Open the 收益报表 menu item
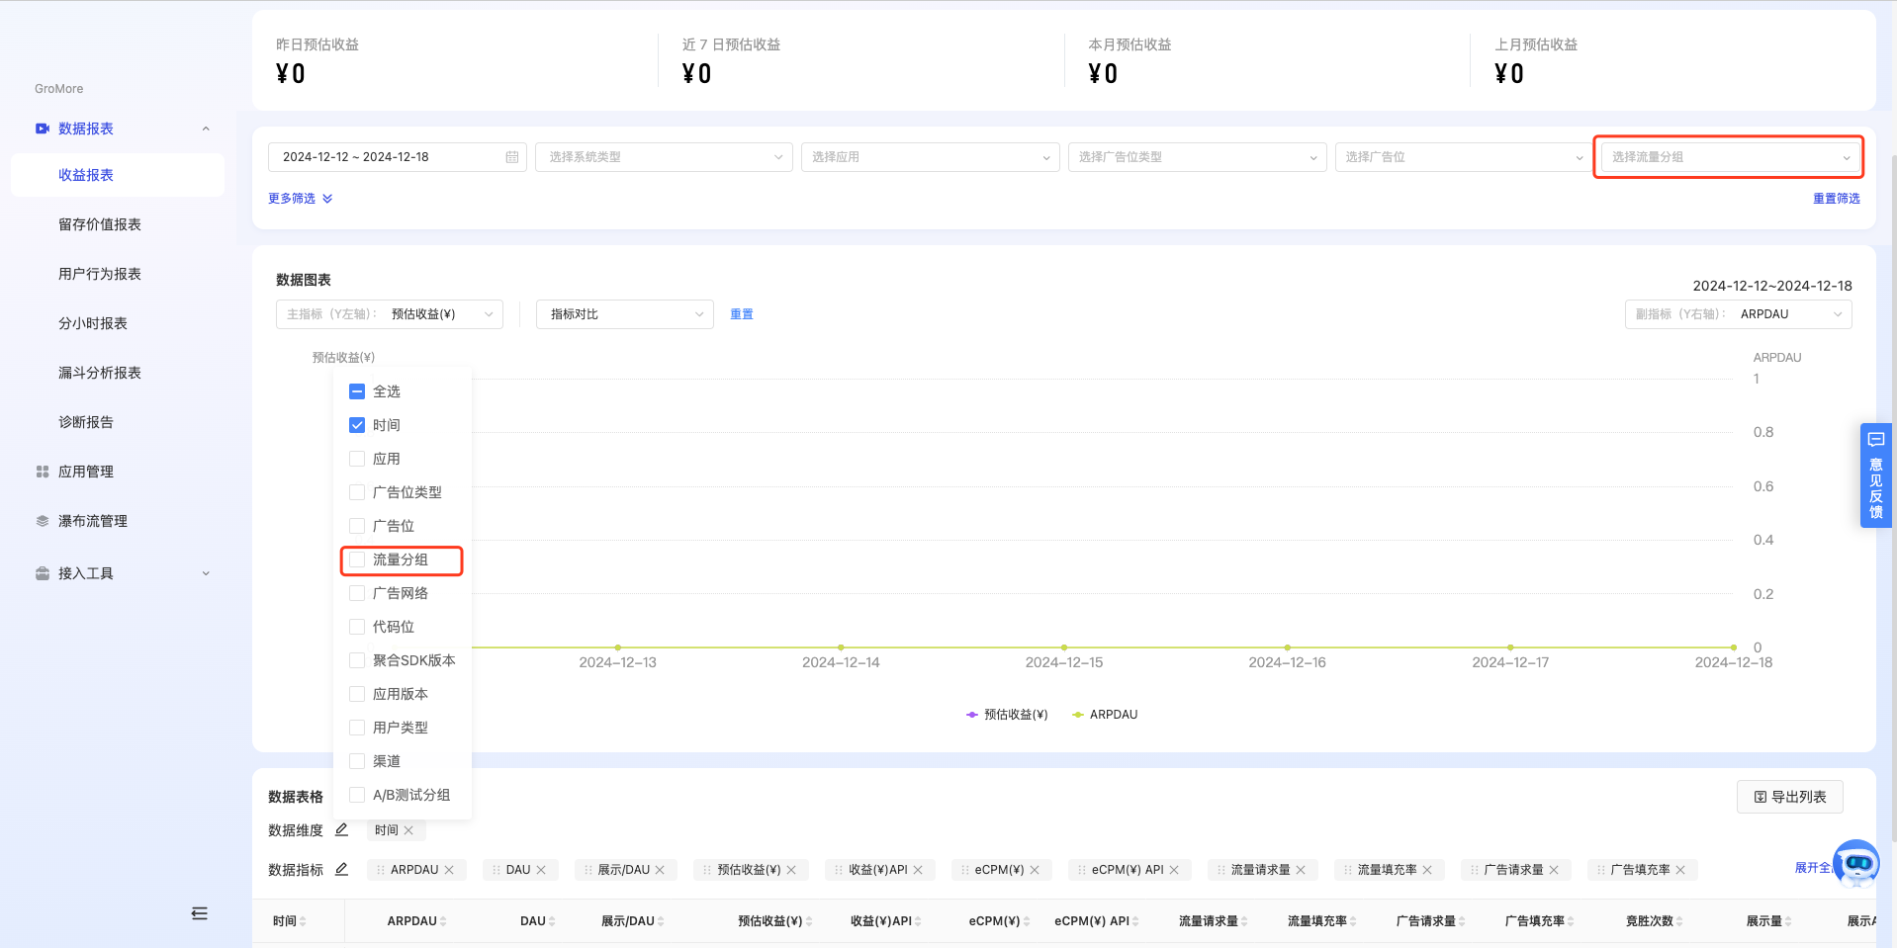 click(118, 175)
